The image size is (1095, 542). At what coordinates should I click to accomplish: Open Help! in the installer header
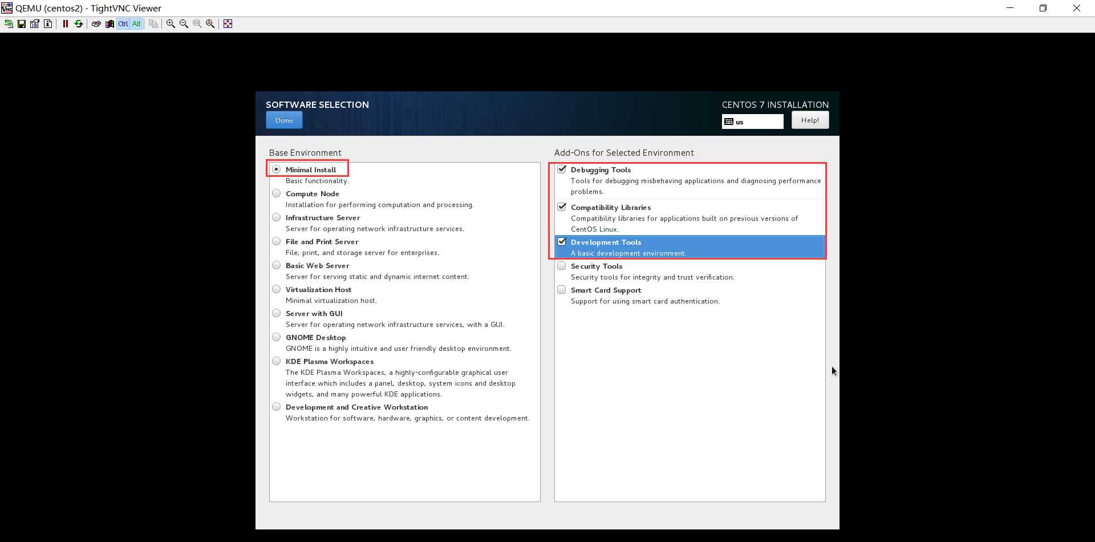[810, 120]
